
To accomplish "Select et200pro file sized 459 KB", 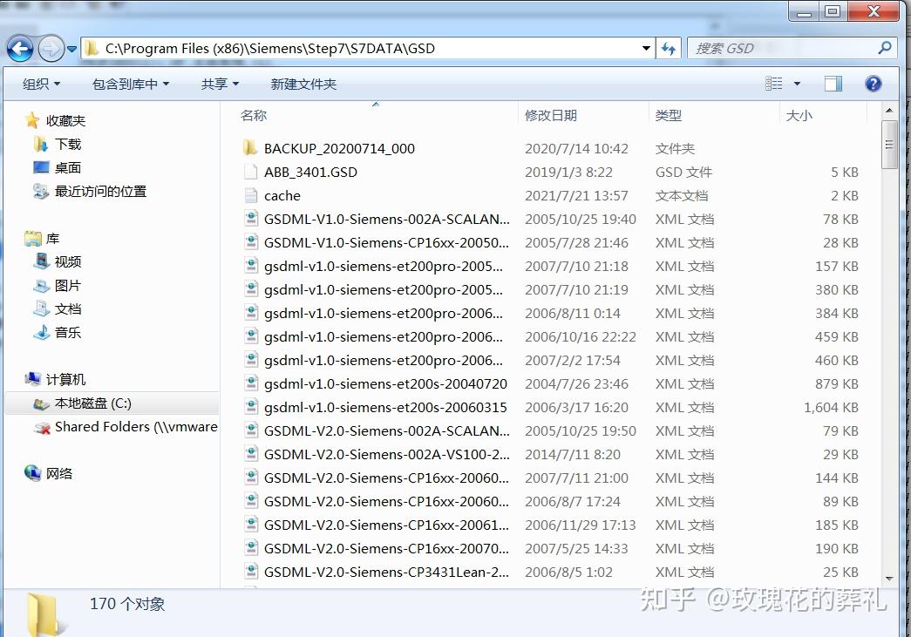I will [384, 336].
